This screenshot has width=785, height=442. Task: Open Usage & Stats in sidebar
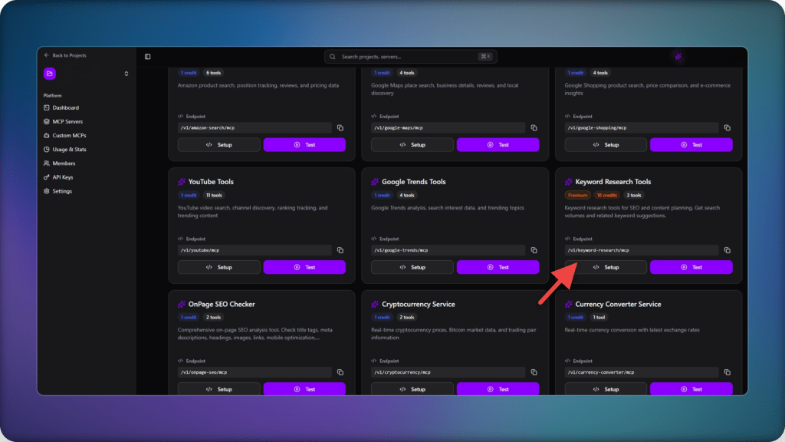[x=69, y=150]
